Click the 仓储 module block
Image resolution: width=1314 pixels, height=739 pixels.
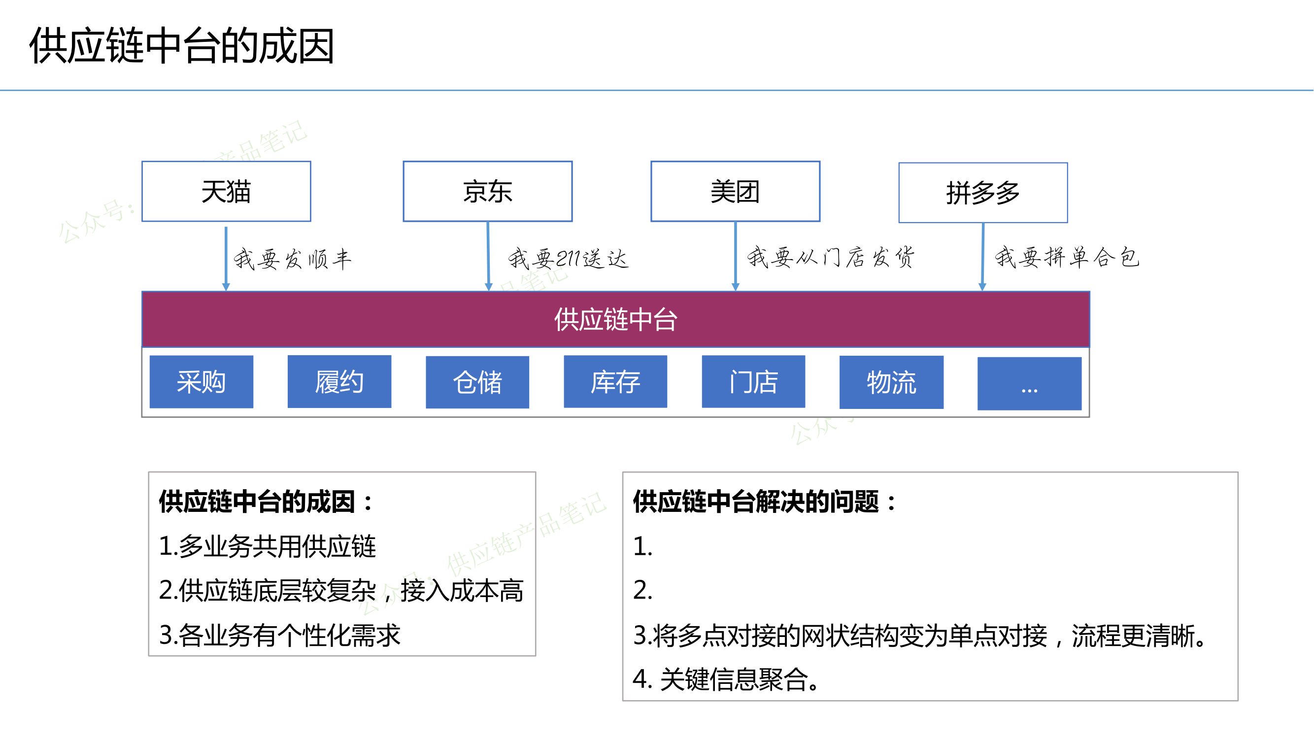point(477,382)
